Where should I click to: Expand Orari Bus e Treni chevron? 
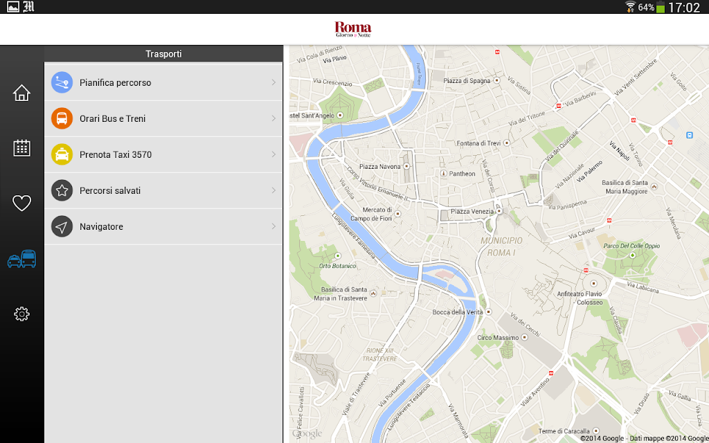(x=273, y=118)
